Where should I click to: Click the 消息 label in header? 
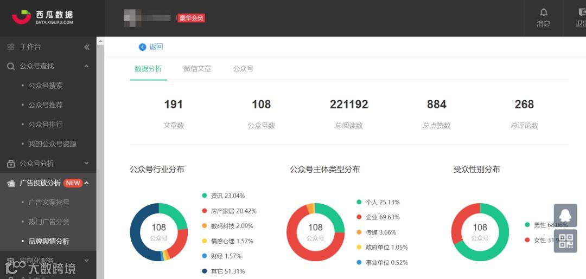click(x=543, y=23)
